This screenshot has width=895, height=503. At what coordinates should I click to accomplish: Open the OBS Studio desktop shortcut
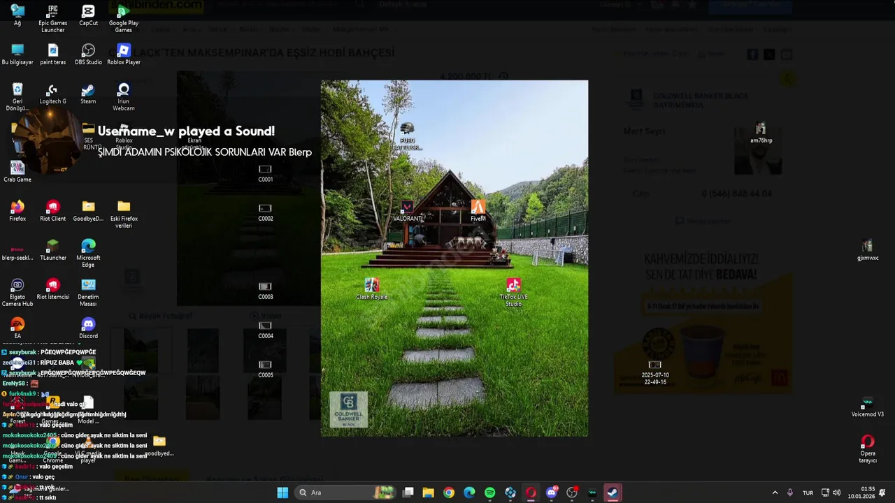click(x=88, y=54)
